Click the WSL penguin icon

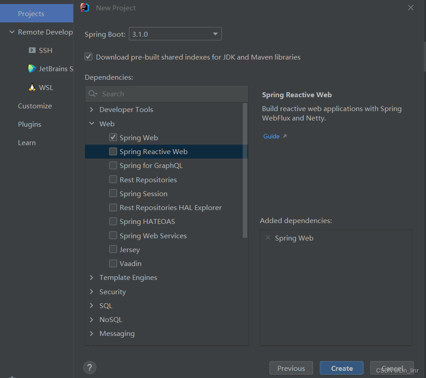point(32,87)
